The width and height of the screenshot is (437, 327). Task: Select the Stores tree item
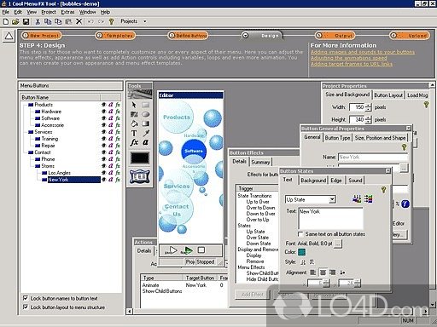coord(48,166)
